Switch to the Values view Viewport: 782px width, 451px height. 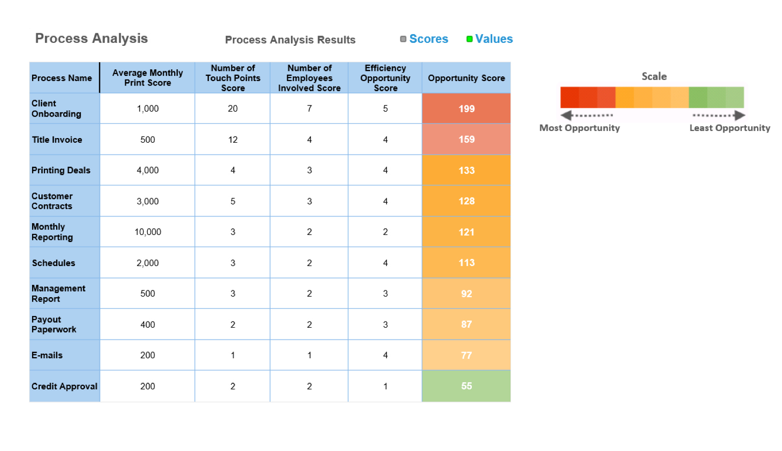tap(494, 39)
